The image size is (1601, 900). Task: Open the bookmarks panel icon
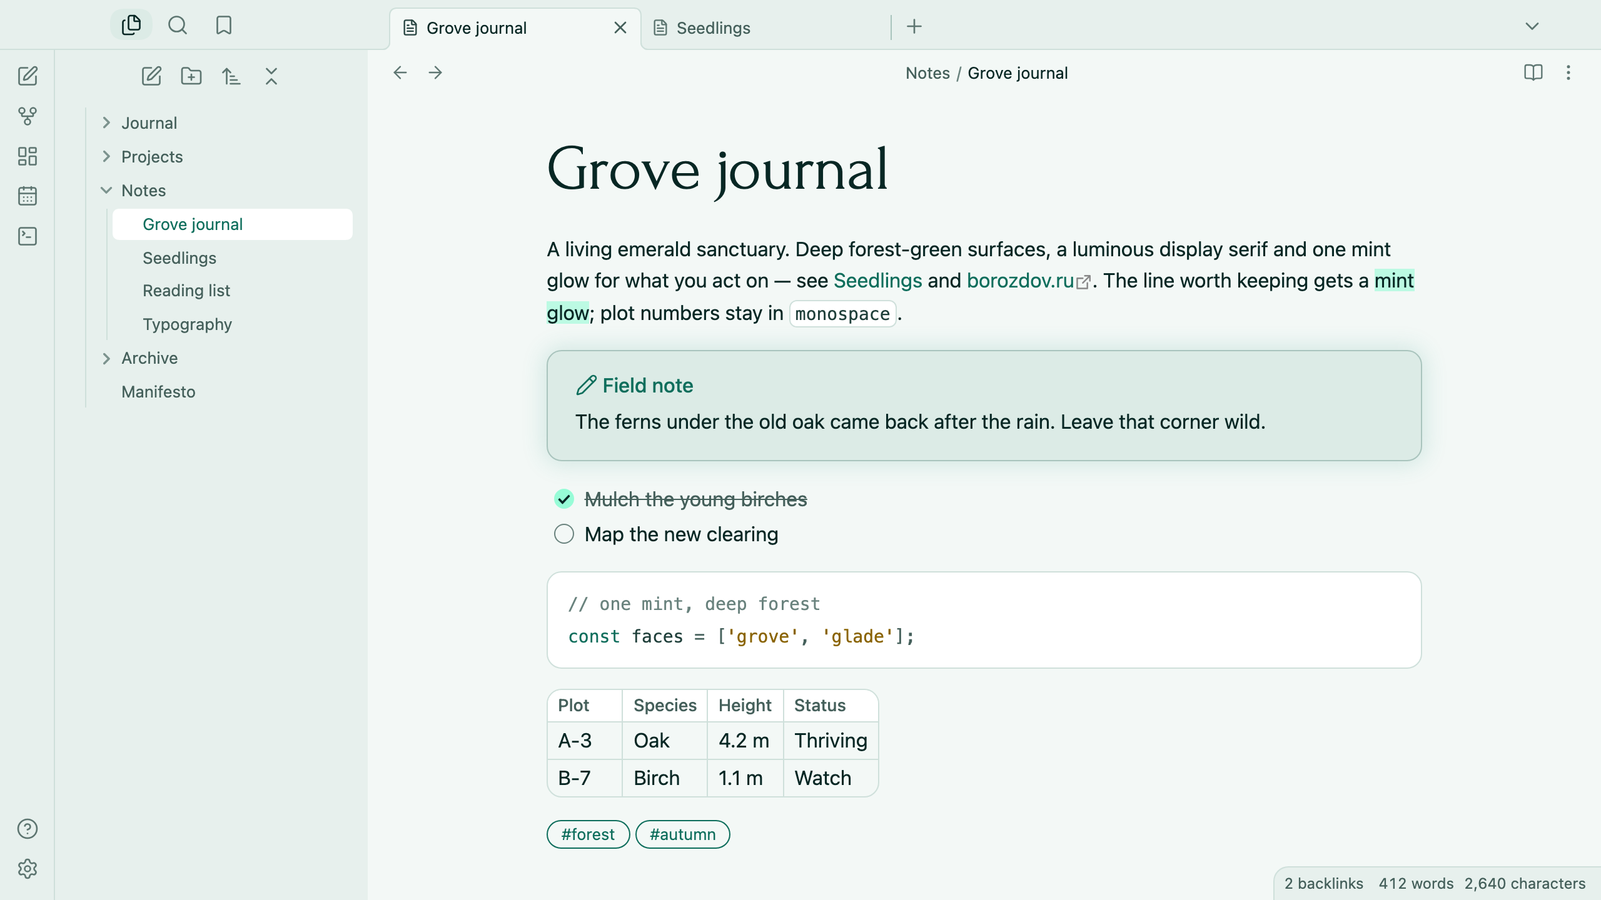[224, 25]
